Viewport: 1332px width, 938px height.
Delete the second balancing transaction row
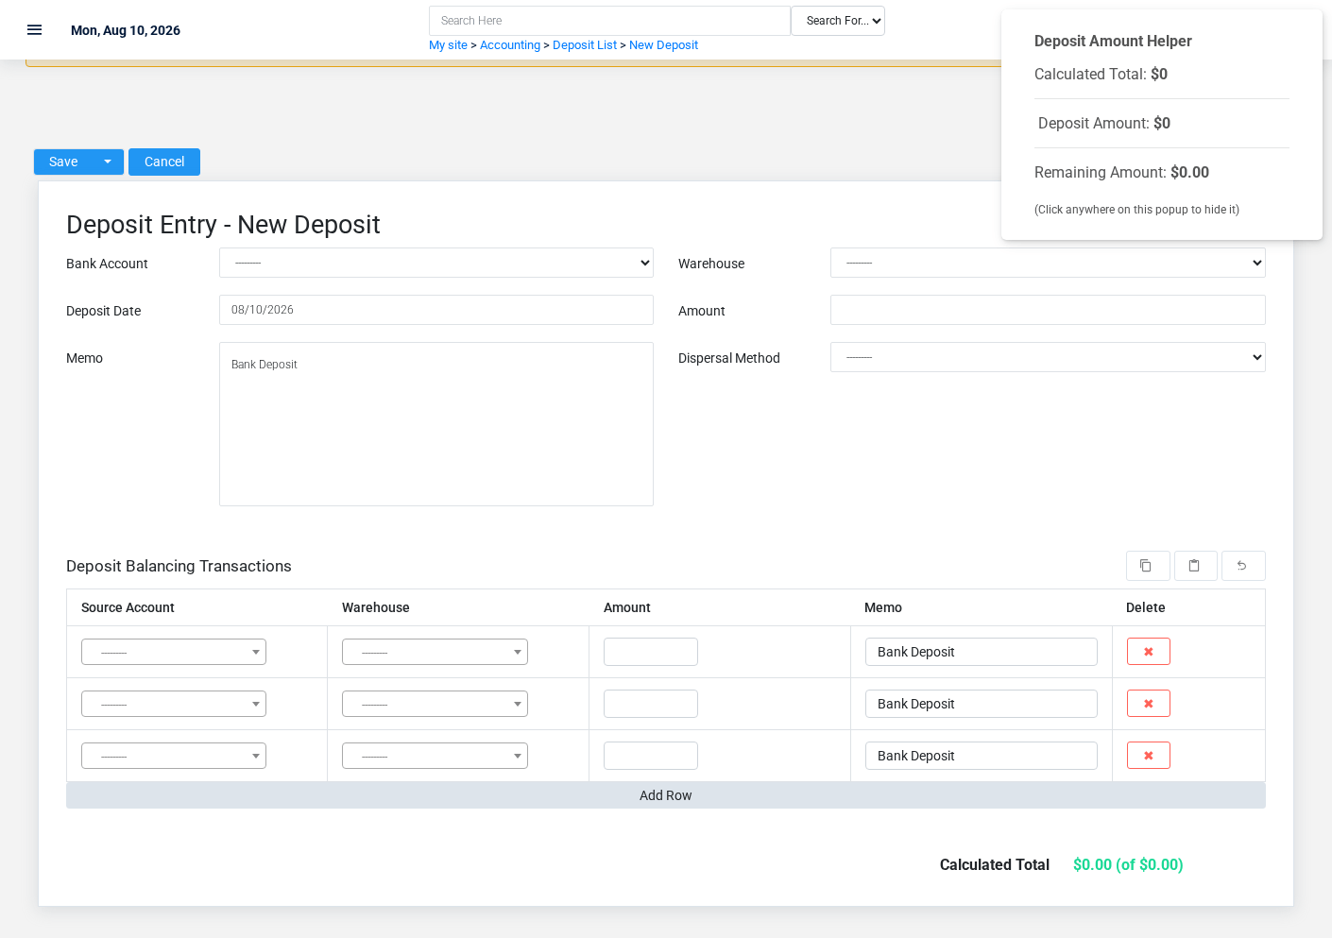pos(1149,704)
